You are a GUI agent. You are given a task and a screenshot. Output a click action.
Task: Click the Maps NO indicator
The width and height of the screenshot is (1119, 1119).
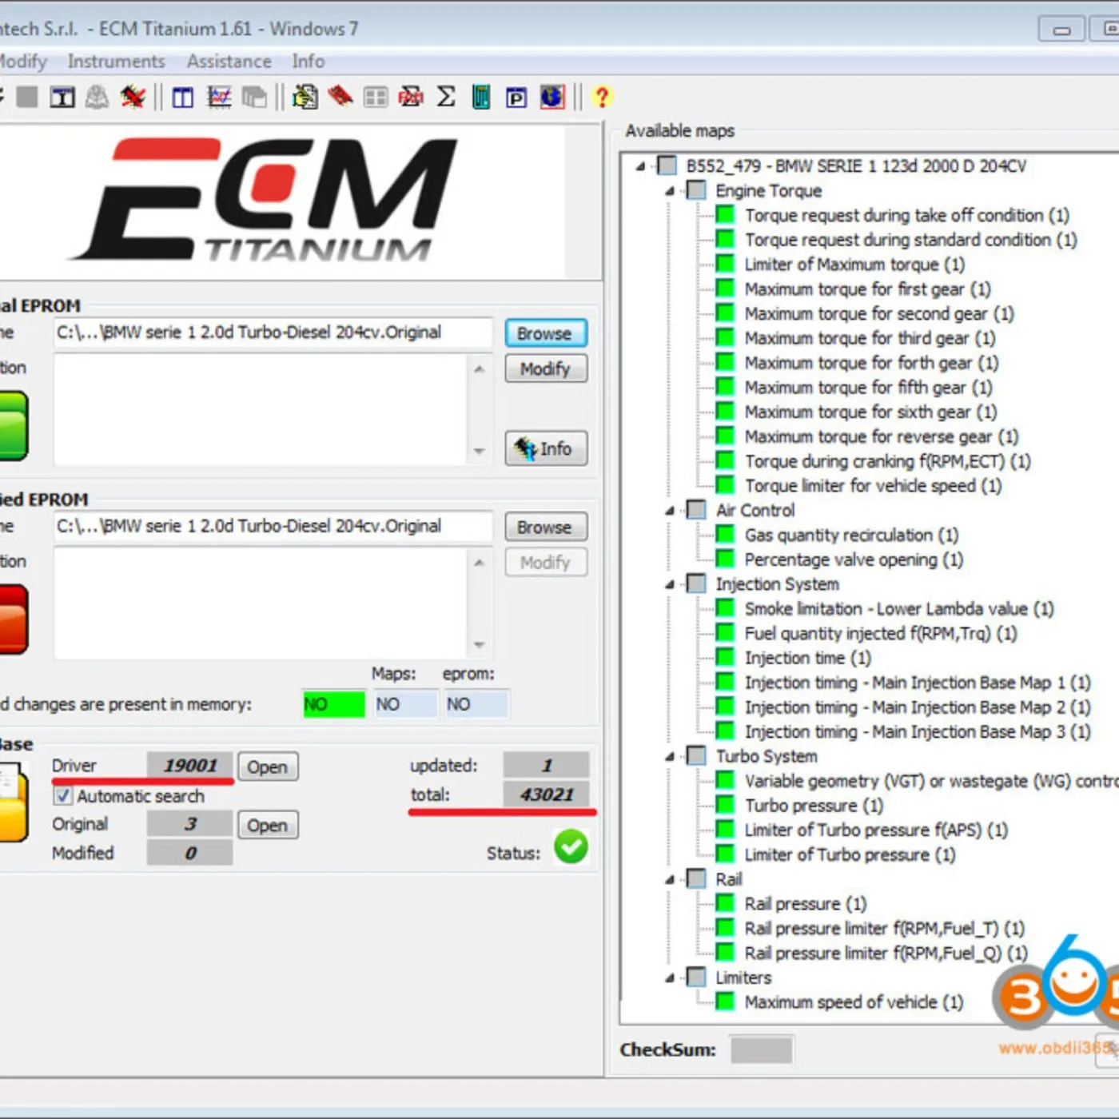[x=406, y=704]
